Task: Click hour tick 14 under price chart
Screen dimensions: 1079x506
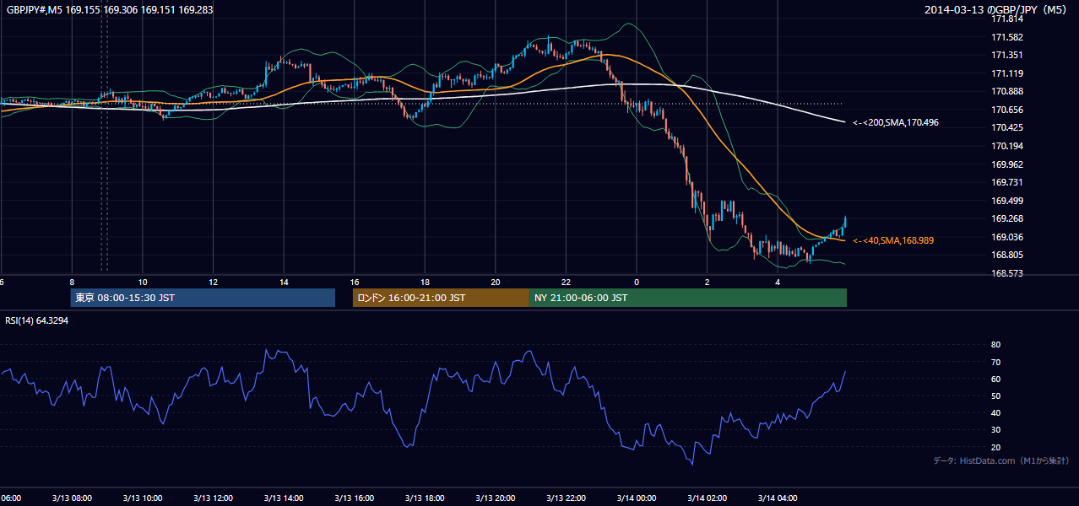Action: coord(284,283)
